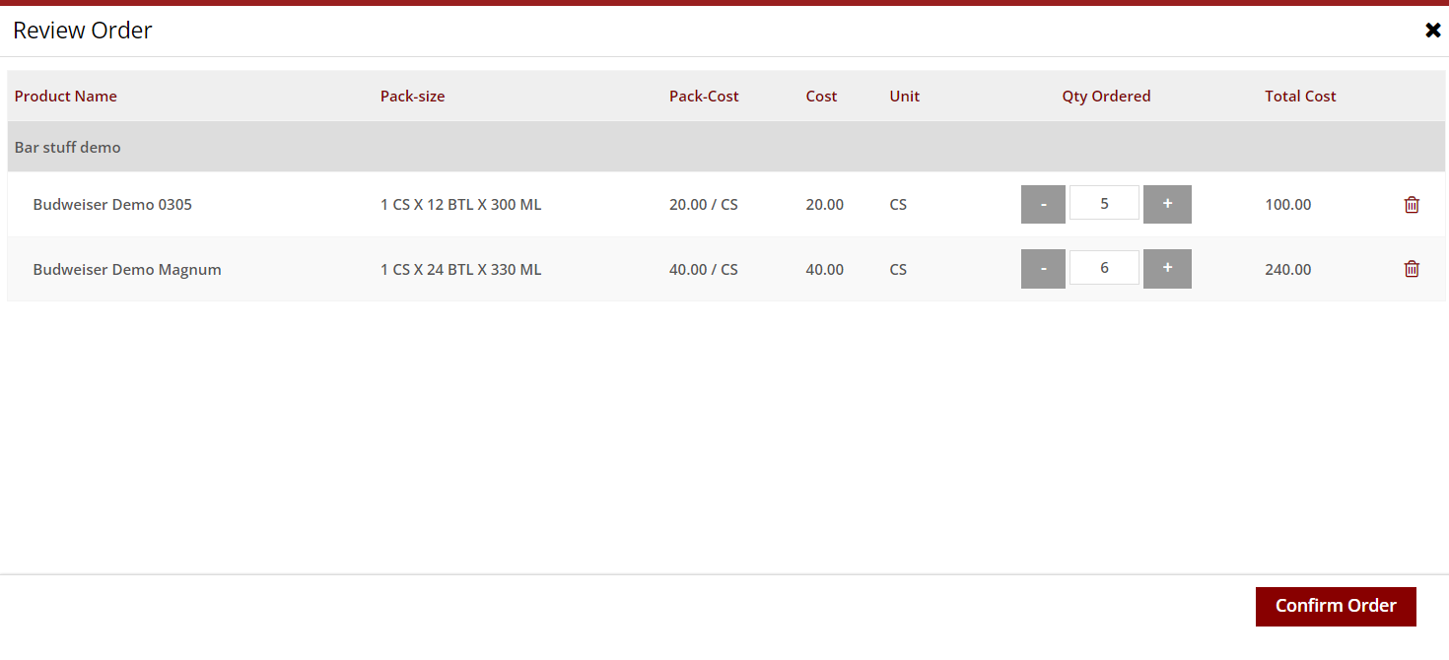Increase quantity for Budweiser Demo 0305
This screenshot has width=1449, height=660.
point(1167,205)
